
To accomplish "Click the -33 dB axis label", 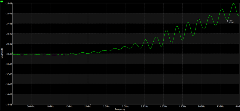I will [9, 84].
